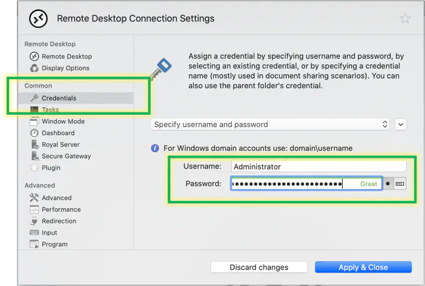The height and width of the screenshot is (286, 425).
Task: Click the Input keyboard icon
Action: pyautogui.click(x=34, y=233)
